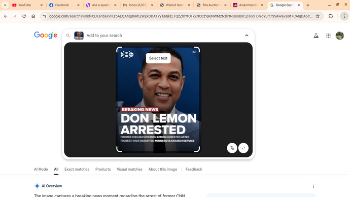Bookmark this page with the star icon
This screenshot has height=197, width=350.
[318, 16]
